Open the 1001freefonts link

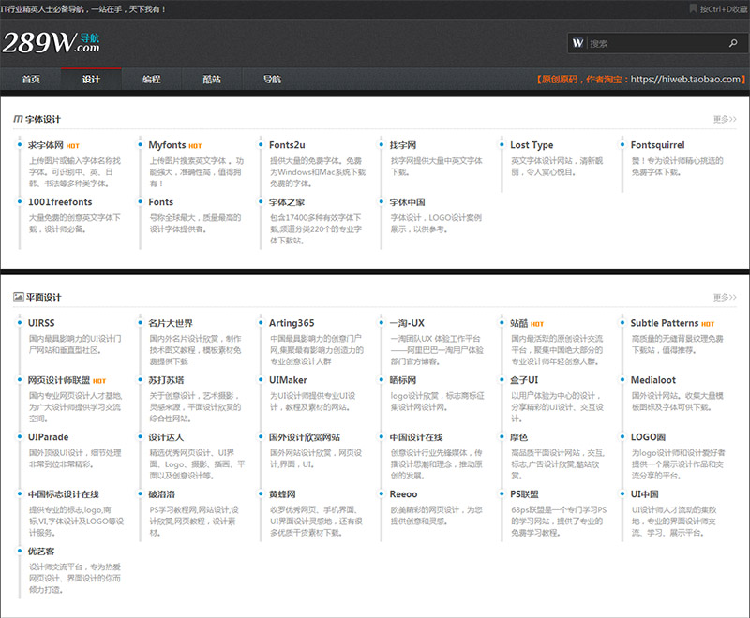click(x=60, y=202)
